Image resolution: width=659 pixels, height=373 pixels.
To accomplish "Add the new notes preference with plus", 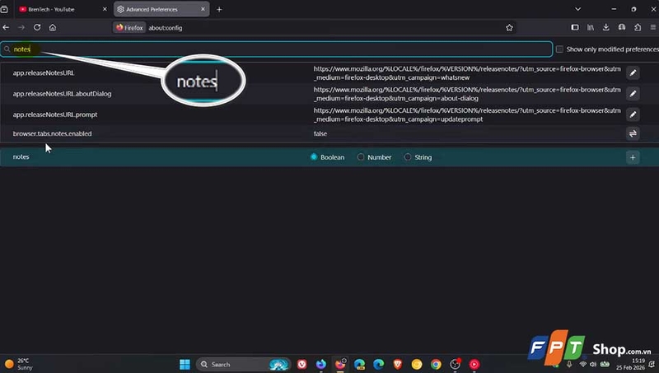I will (x=633, y=157).
